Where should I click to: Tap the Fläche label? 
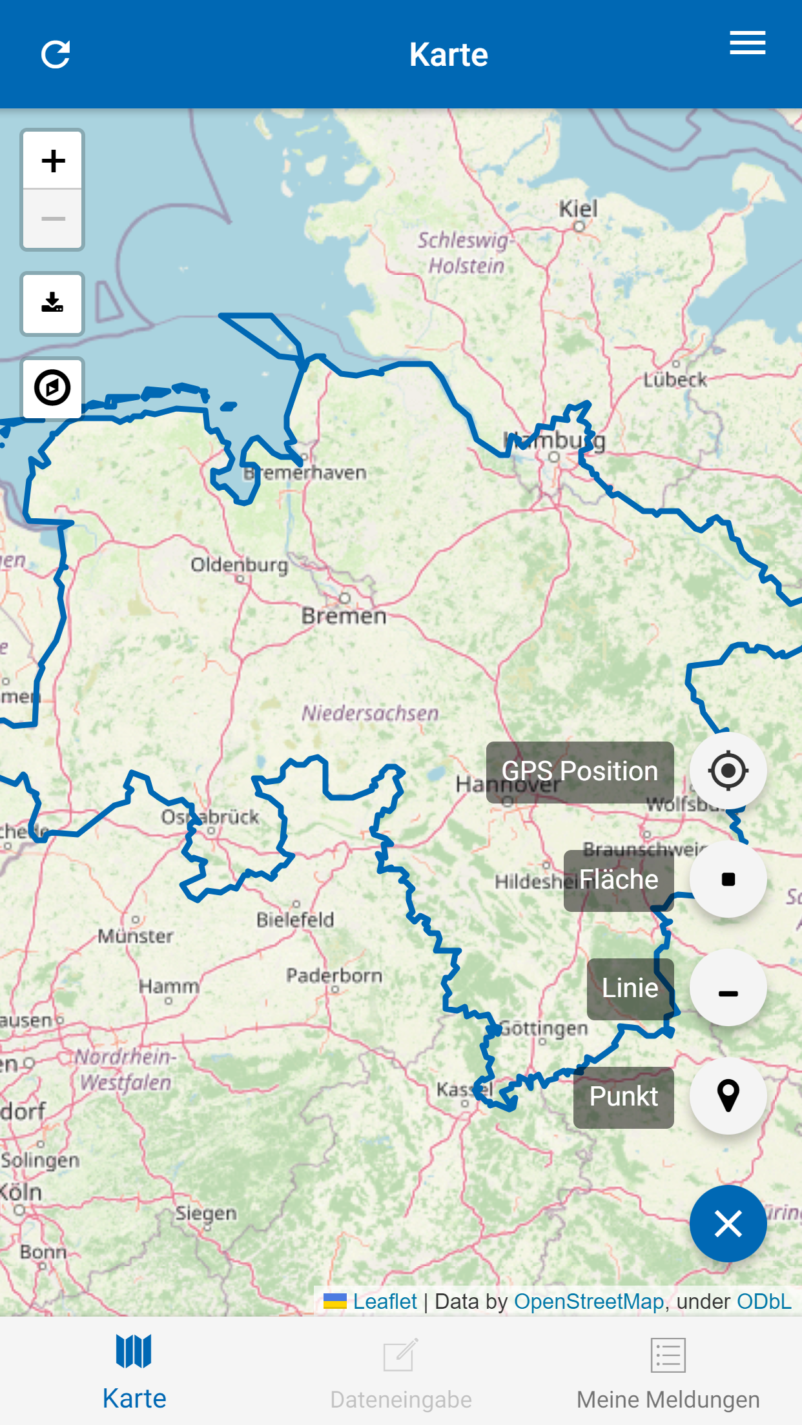coord(619,880)
